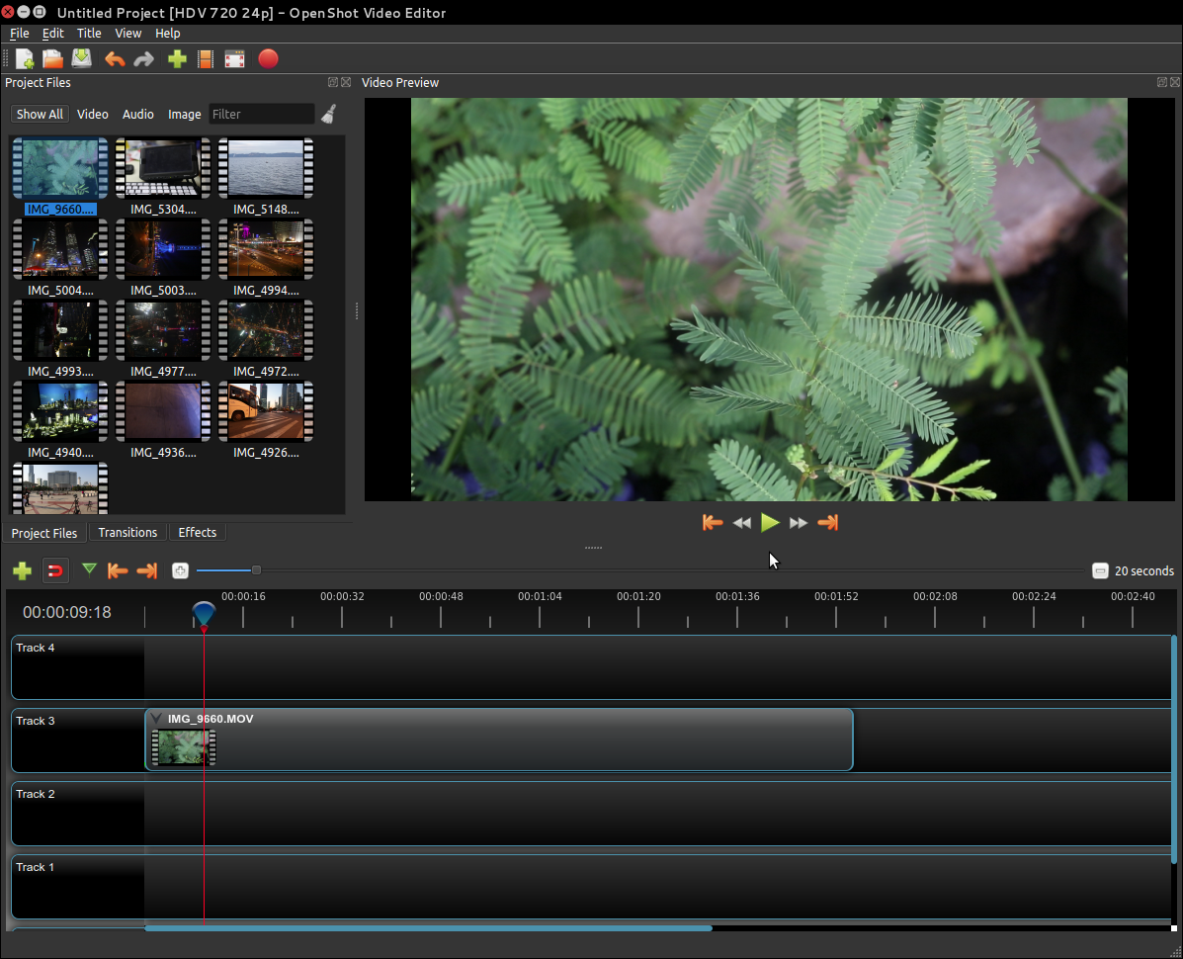Select the IMG_5148 thumbnail in Project Files
The height and width of the screenshot is (959, 1183).
pos(265,169)
